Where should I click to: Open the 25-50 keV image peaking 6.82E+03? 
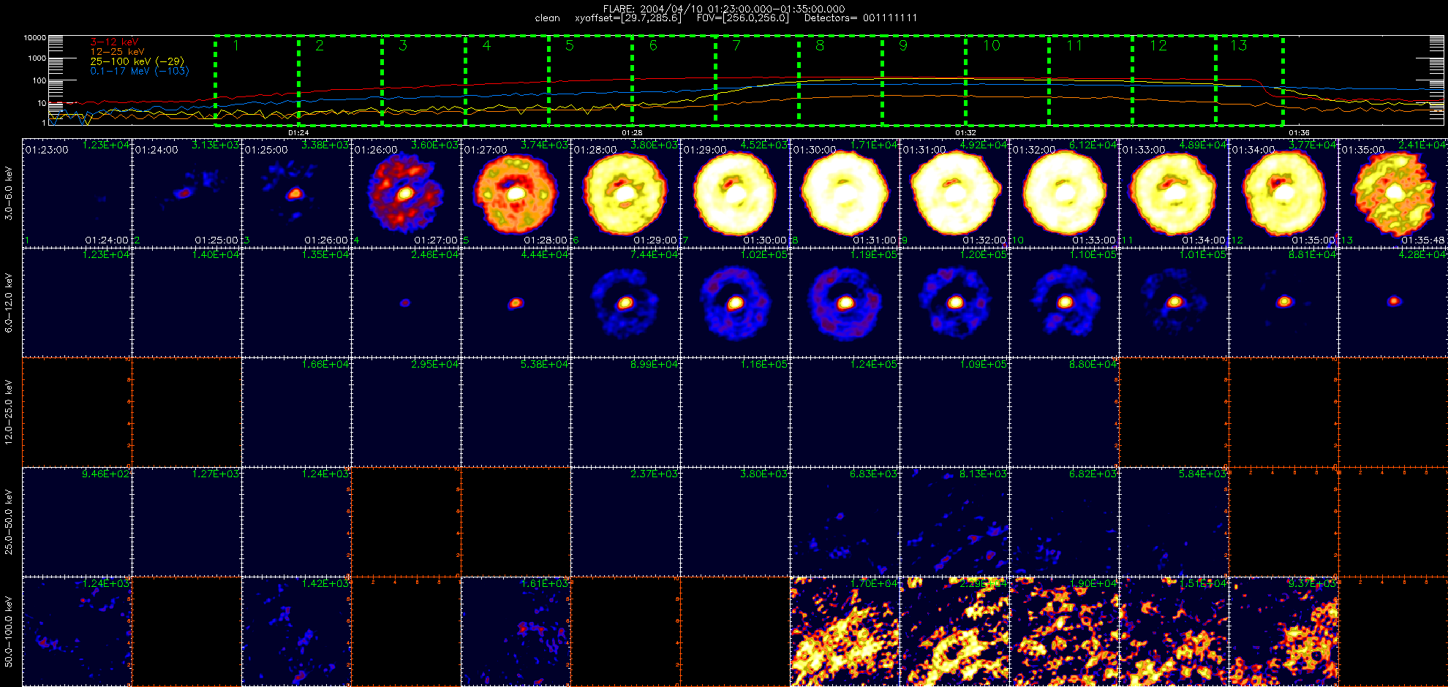tap(1064, 522)
